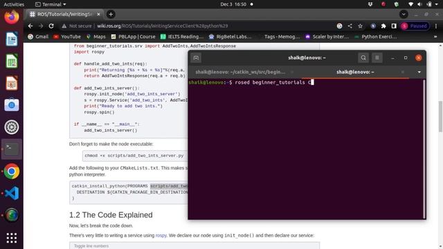Follow the rospy link in the explanation

point(161,235)
